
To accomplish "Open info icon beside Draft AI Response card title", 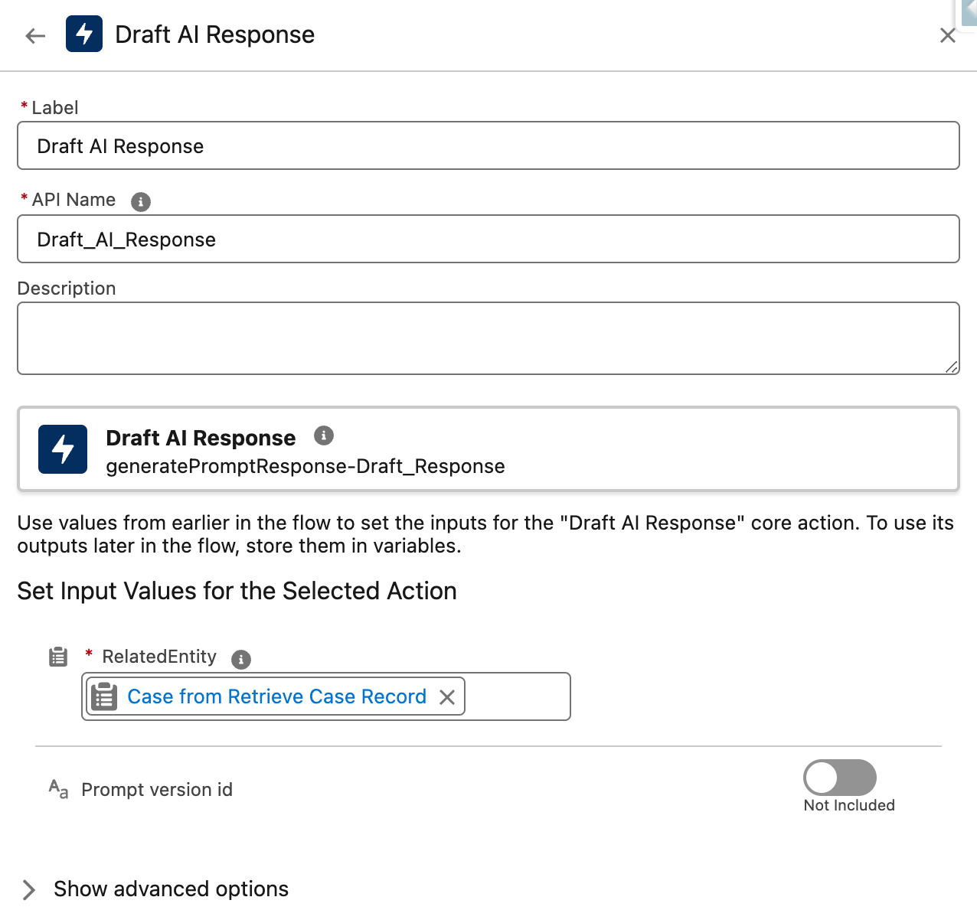I will pos(324,435).
